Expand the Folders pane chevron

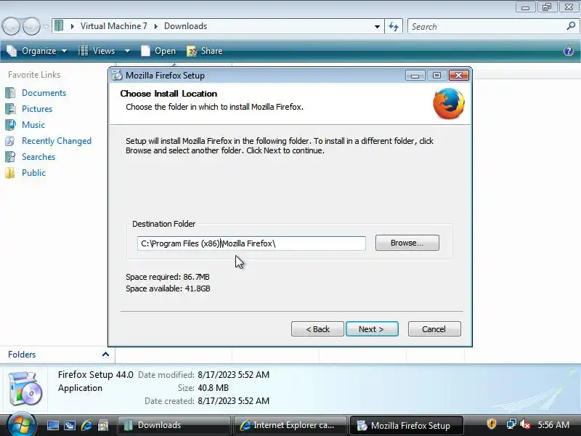105,354
